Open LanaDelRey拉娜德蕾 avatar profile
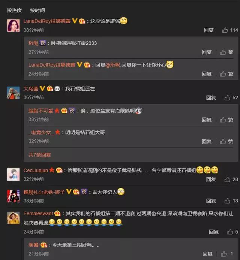Screen dimensions: 240x260 tap(13, 26)
